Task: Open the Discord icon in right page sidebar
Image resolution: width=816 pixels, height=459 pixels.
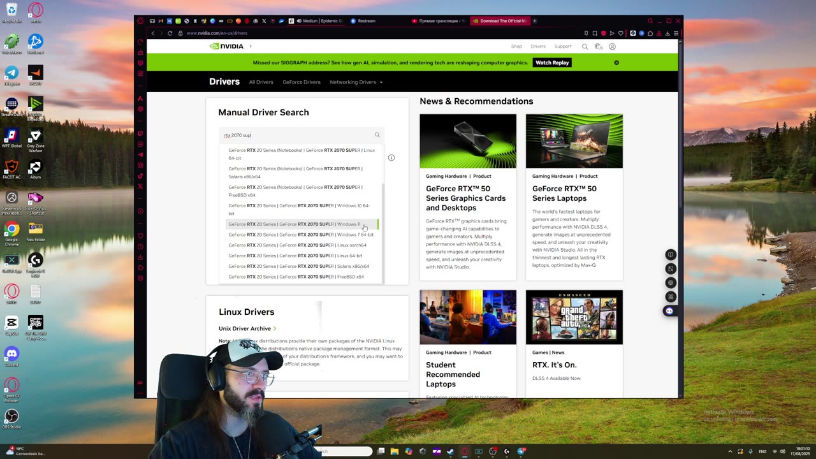Action: click(x=669, y=311)
